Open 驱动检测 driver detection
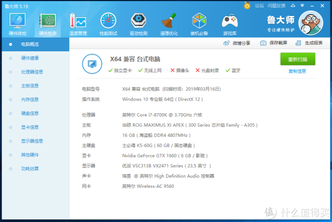This screenshot has height=222, width=332. tap(138, 24)
